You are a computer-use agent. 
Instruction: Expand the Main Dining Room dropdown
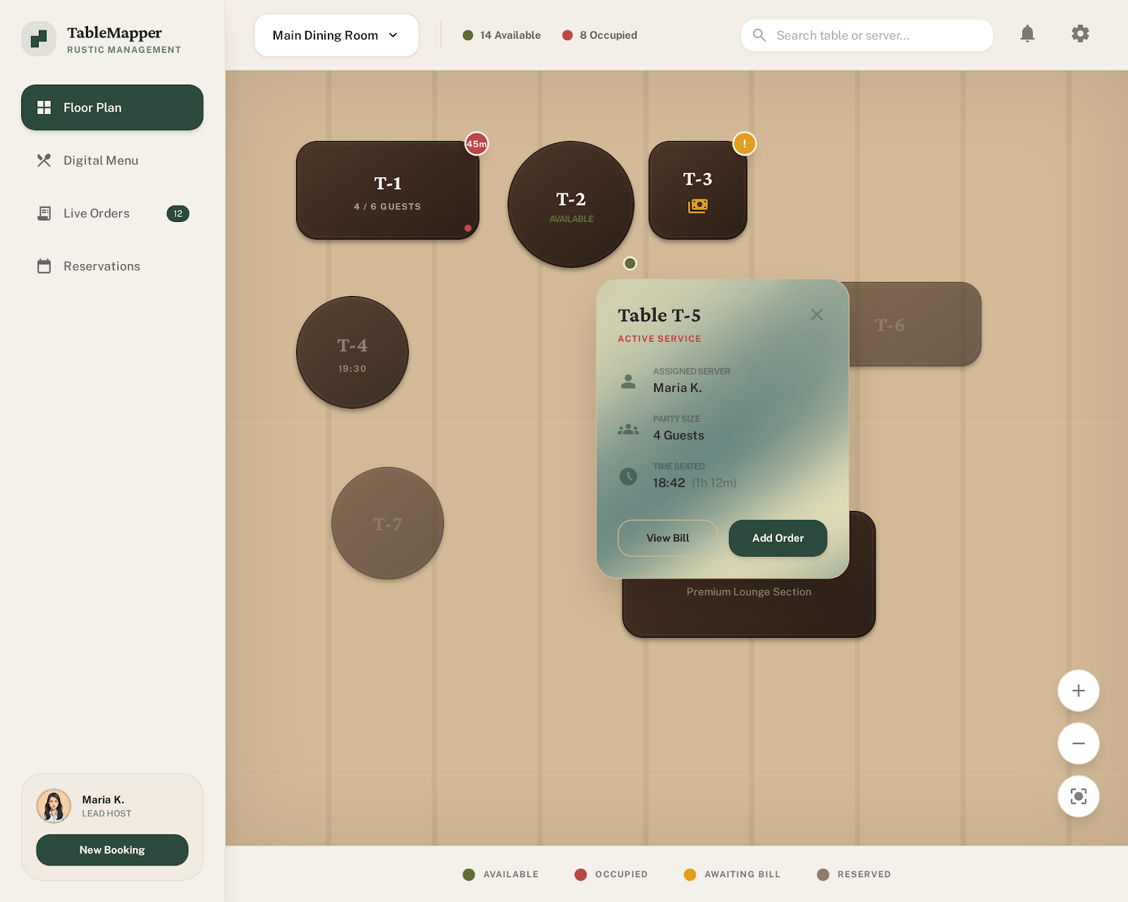click(336, 35)
